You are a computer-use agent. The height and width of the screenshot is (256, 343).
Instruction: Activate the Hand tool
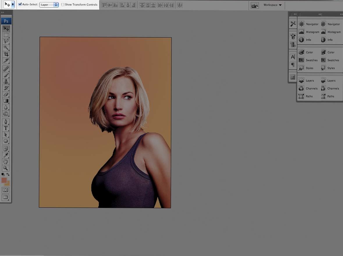click(6, 162)
